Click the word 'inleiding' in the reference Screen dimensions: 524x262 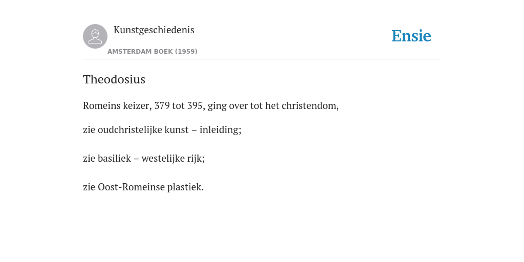[x=219, y=129]
